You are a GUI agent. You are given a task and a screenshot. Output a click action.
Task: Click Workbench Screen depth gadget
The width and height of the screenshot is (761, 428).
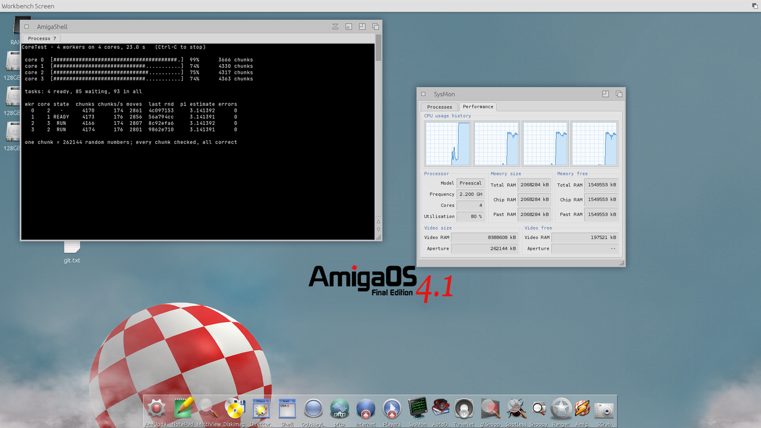click(x=754, y=5)
